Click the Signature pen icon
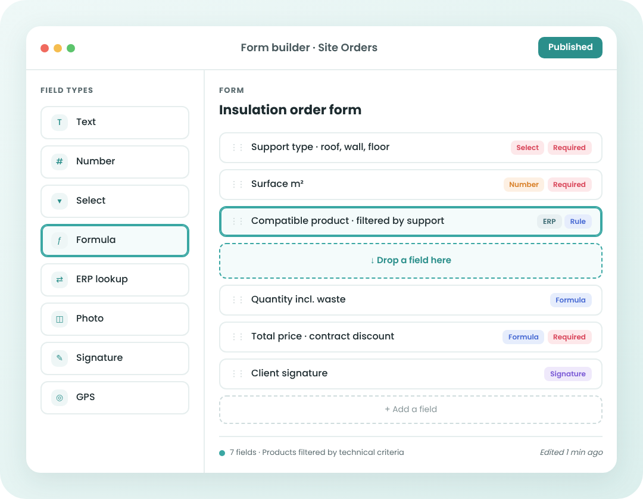Viewport: 643px width, 499px height. tap(60, 358)
